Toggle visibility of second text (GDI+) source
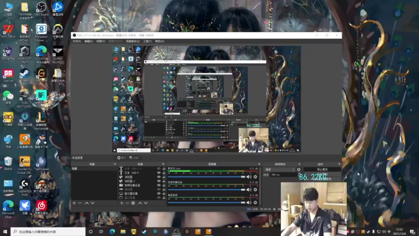 (159, 173)
